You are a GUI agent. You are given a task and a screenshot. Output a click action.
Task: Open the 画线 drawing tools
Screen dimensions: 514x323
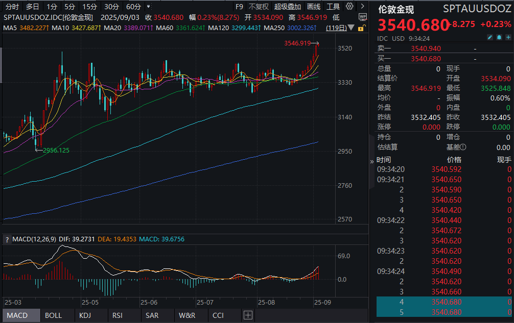[314, 7]
